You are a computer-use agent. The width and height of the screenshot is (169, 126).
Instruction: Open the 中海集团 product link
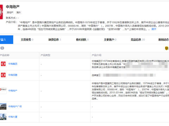[x=13, y=64]
